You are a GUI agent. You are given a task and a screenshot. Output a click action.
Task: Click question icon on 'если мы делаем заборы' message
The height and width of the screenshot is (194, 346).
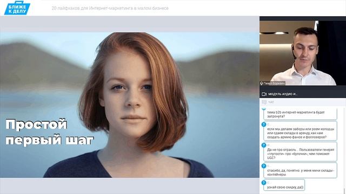click(x=264, y=124)
